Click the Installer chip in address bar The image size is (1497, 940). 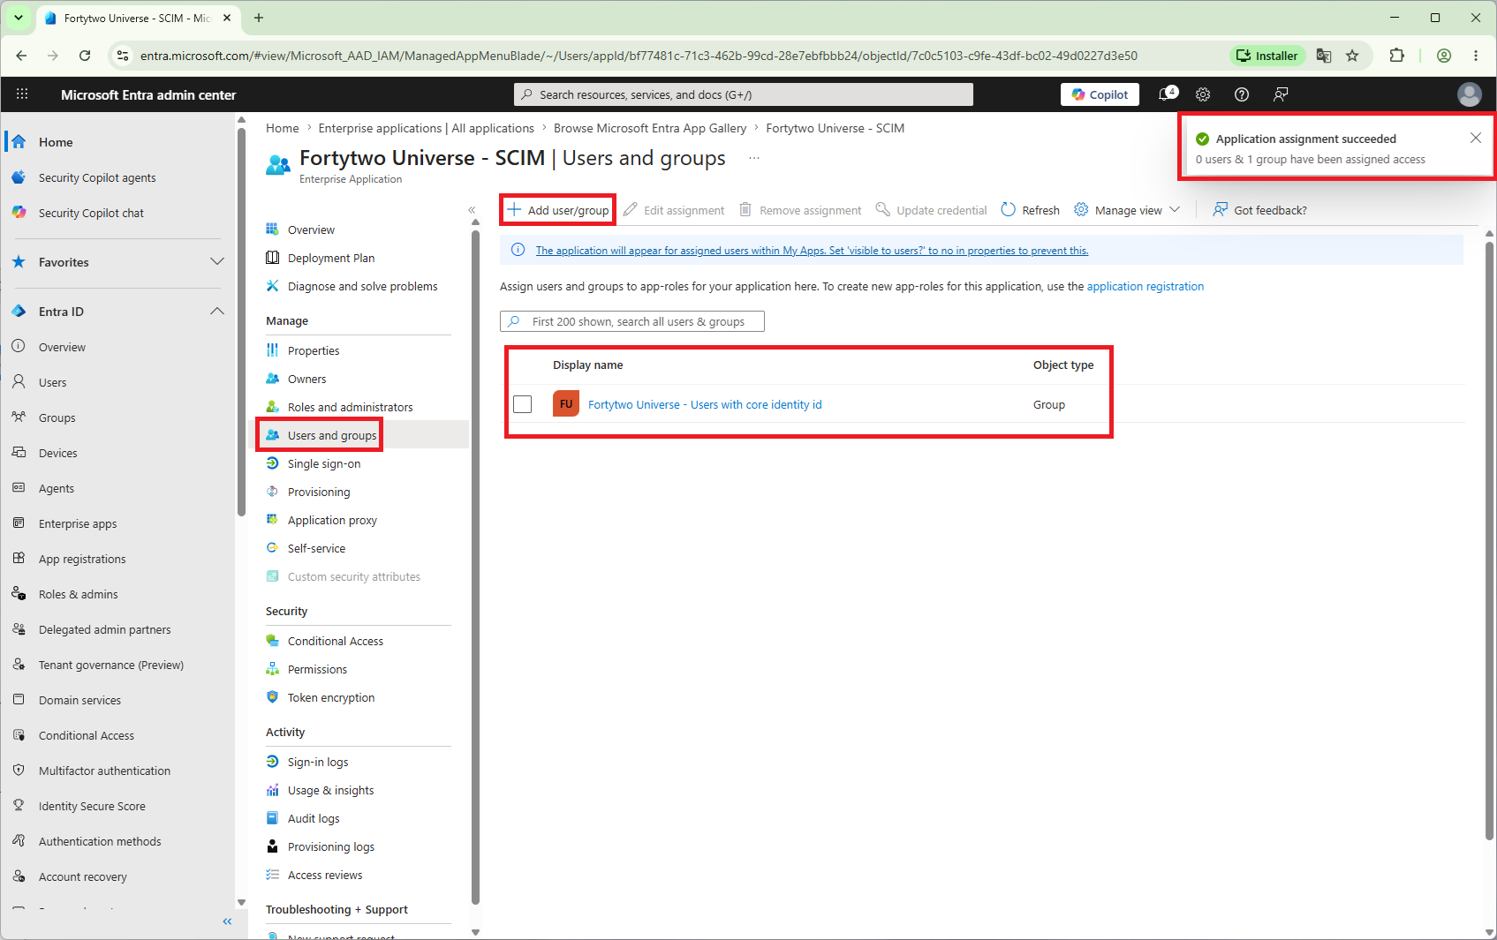1267,56
